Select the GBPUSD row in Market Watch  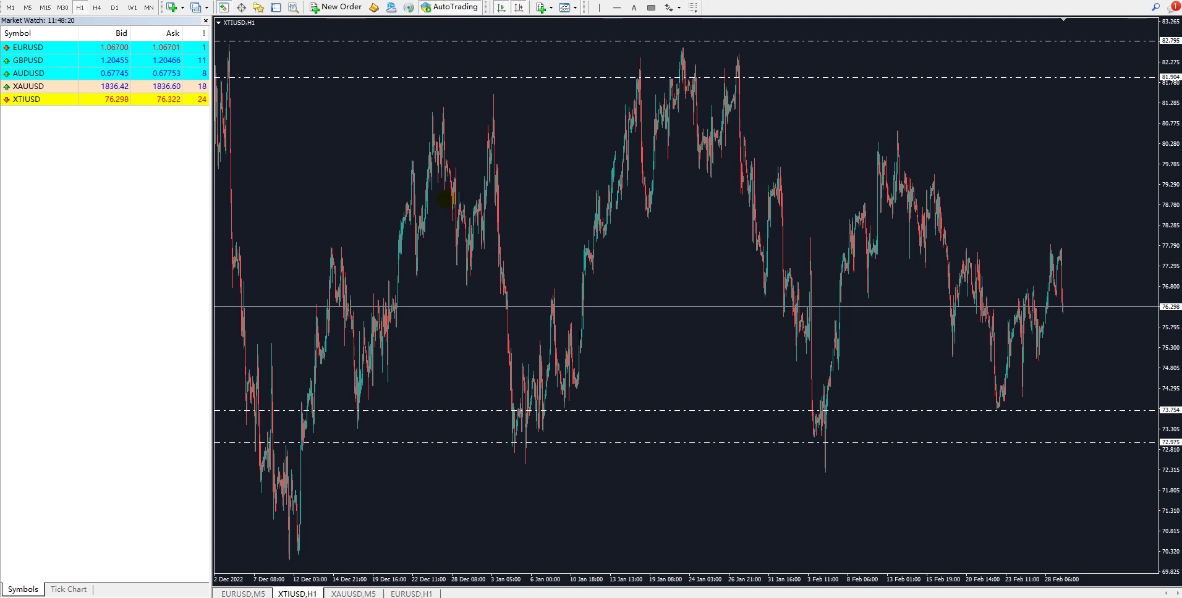tap(104, 60)
